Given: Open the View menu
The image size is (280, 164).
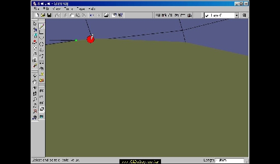Looking at the screenshot, I should 56,9.
